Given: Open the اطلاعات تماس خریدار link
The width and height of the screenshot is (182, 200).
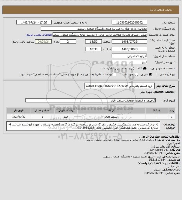Looking at the screenshot, I should (x=39, y=35).
